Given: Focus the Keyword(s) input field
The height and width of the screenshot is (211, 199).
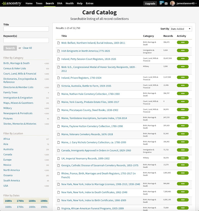Looking at the screenshot, I should tap(26, 40).
